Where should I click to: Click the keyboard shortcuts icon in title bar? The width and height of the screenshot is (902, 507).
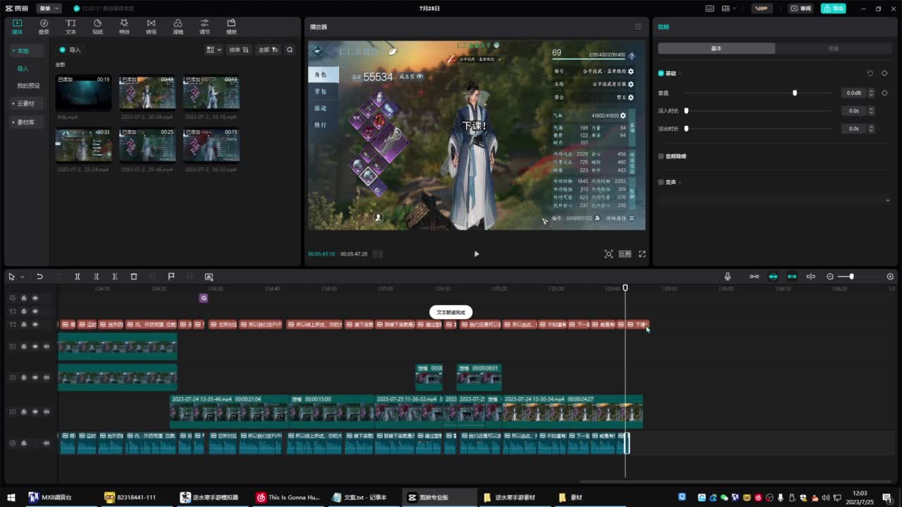pos(710,8)
